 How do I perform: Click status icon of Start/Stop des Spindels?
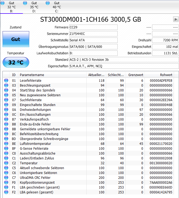(6, 90)
